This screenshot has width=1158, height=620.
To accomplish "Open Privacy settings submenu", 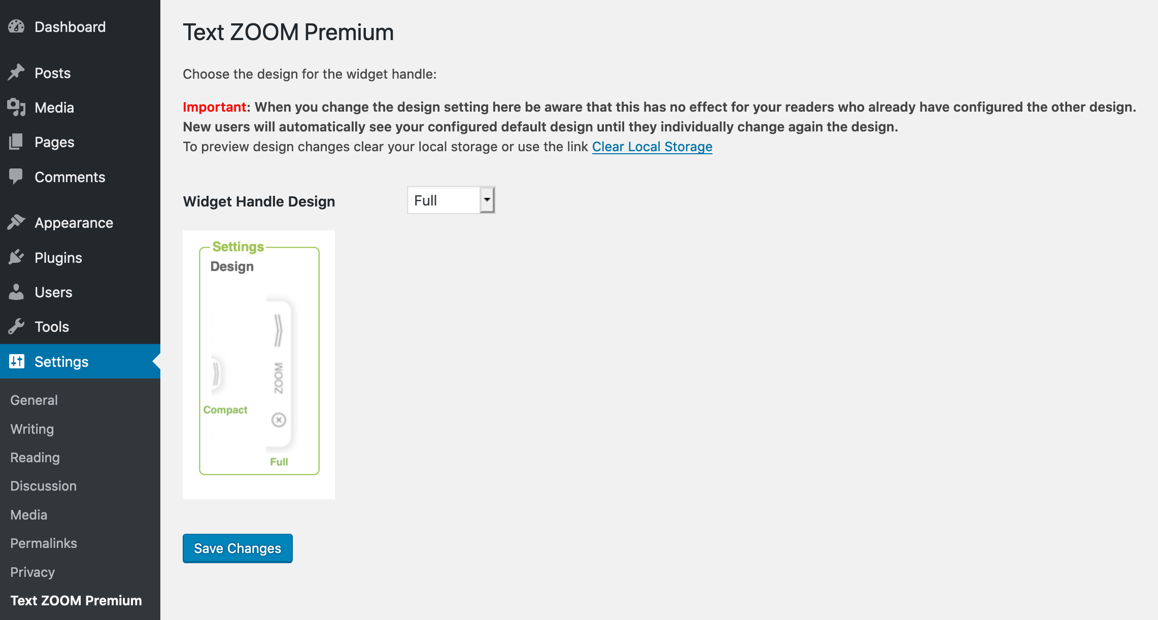I will 32,572.
